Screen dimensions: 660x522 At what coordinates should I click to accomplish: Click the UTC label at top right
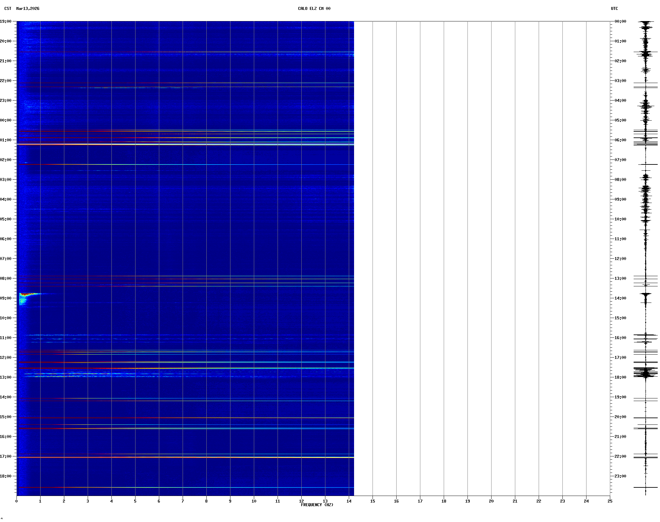pos(614,9)
